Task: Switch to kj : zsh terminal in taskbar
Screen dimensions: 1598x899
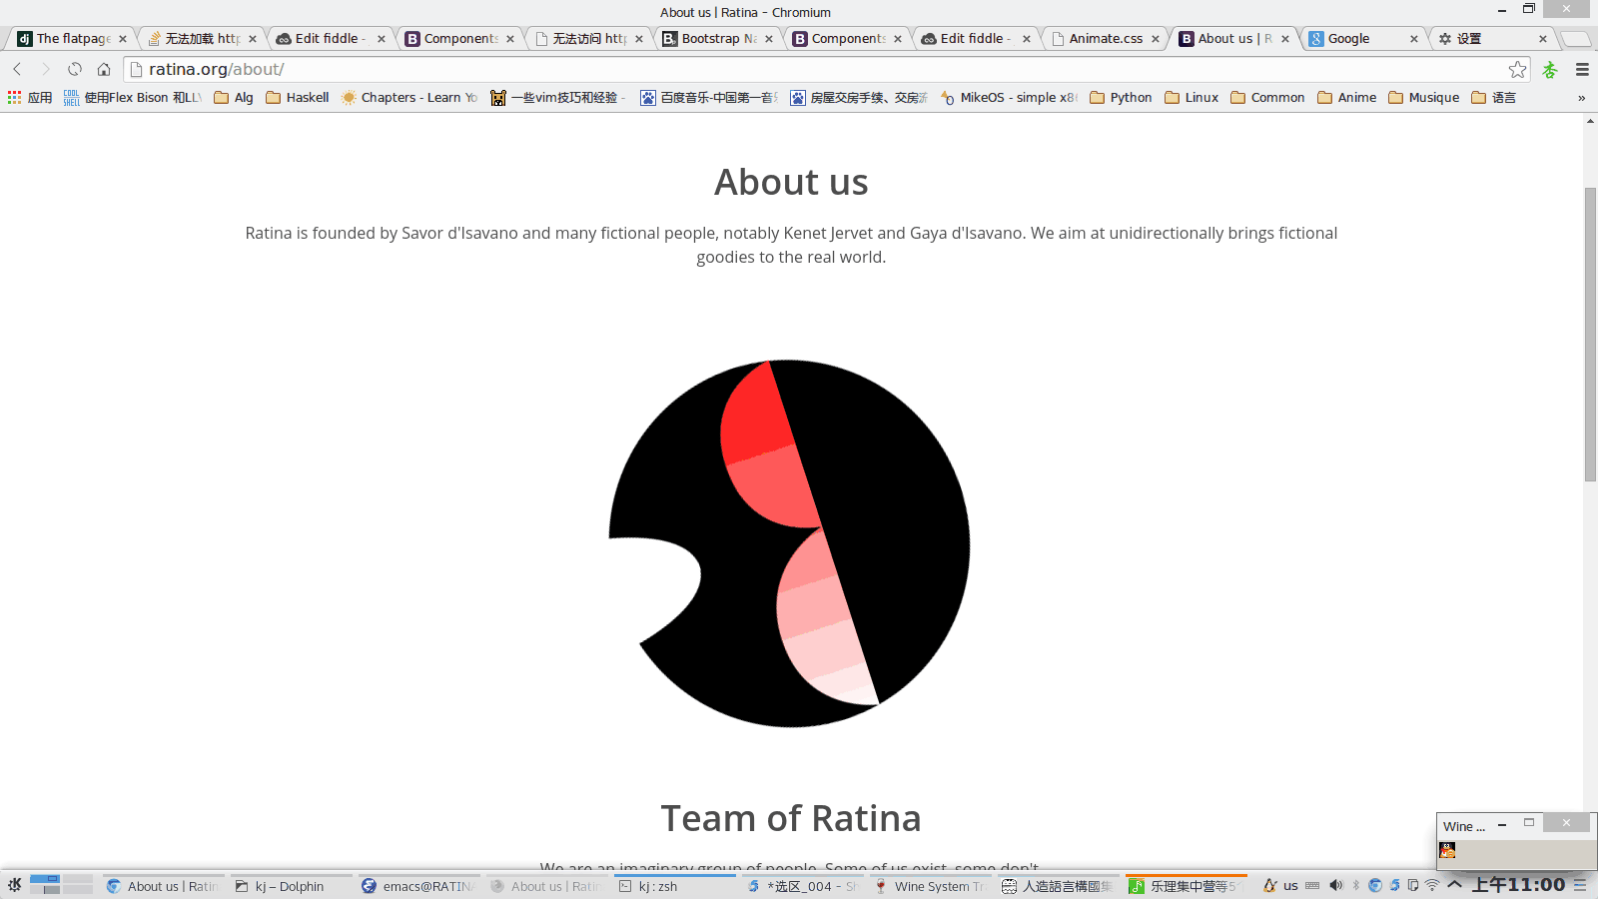Action: click(x=675, y=886)
